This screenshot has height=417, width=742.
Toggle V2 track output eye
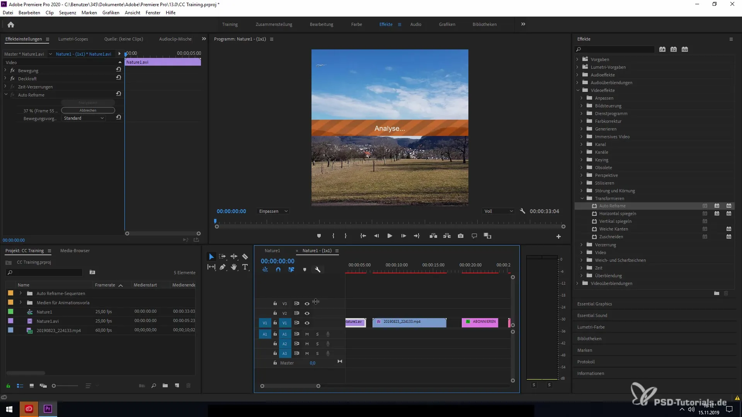coord(307,314)
